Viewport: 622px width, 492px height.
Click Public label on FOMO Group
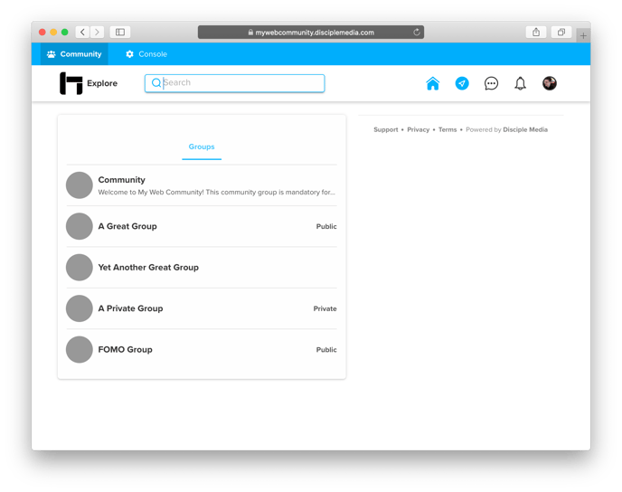tap(326, 350)
